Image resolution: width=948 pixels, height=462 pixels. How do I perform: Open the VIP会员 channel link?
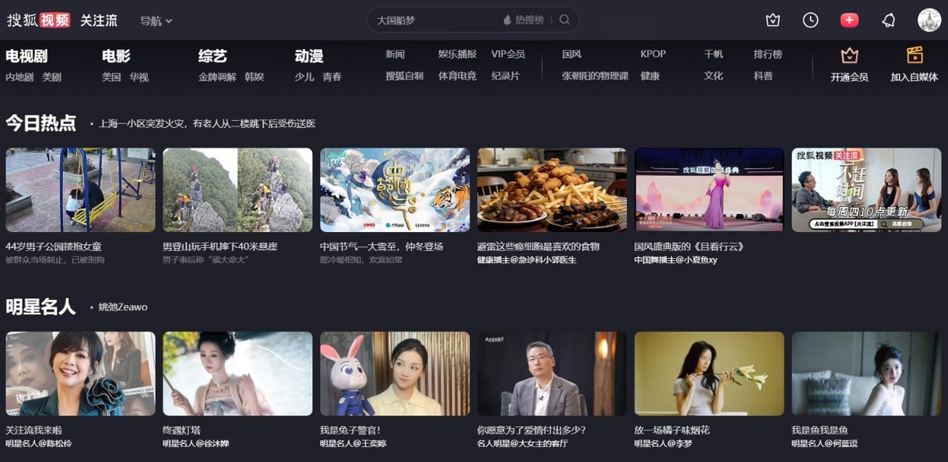click(508, 54)
